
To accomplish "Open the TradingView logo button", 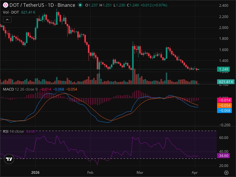I will [9, 159].
